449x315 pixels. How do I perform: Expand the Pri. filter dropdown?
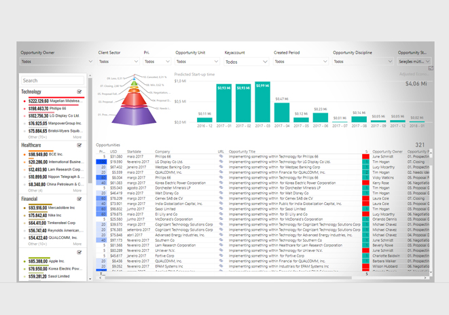tap(157, 61)
